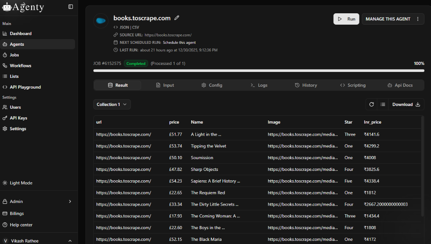Download the results
The image size is (431, 244).
tap(406, 104)
